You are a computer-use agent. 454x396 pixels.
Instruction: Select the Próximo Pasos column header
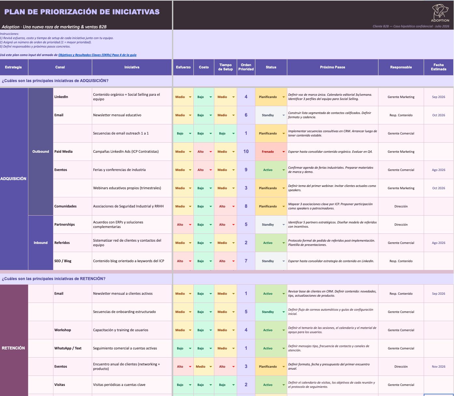[333, 67]
